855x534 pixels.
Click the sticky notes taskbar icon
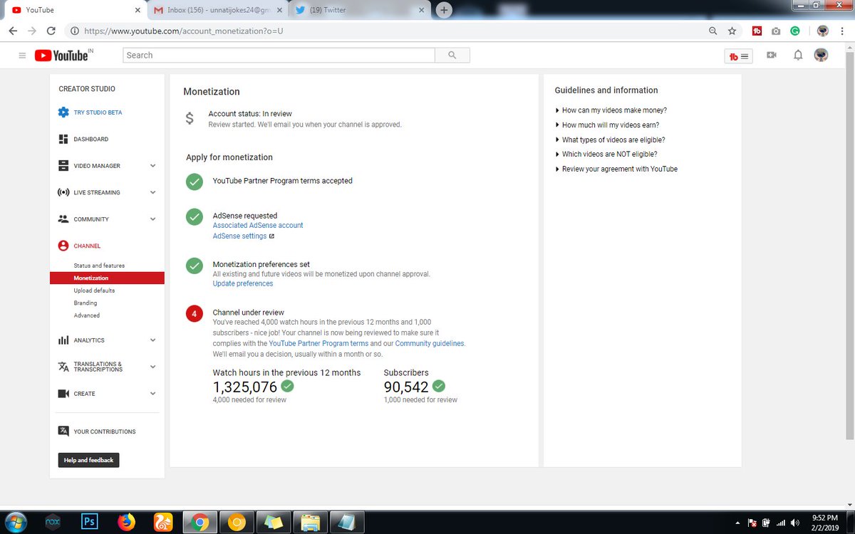274,522
